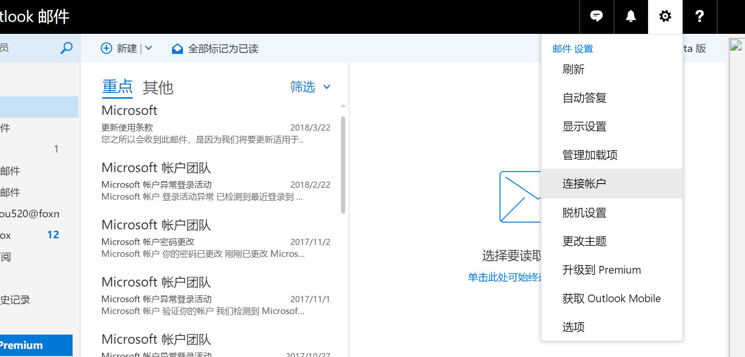The image size is (745, 357).
Task: Open the Skype chat bubble icon
Action: (x=596, y=17)
